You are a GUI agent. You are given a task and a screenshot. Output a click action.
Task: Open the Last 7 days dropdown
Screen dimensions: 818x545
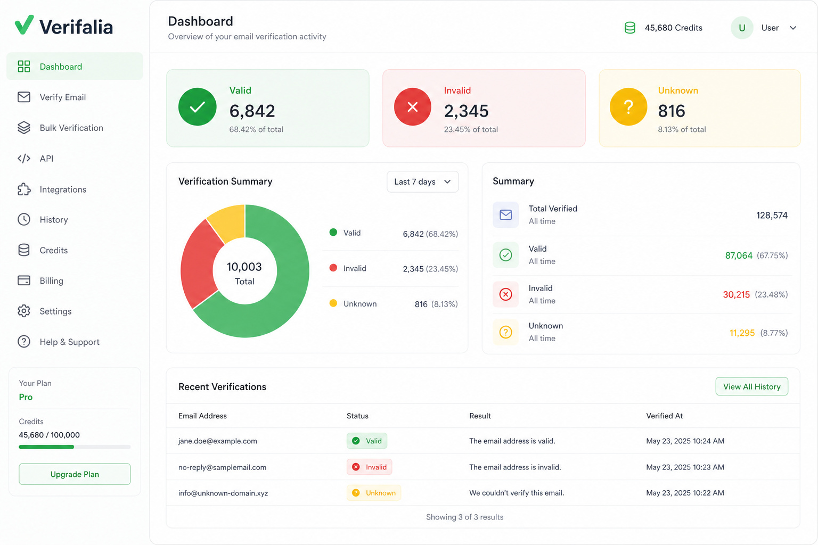(423, 181)
